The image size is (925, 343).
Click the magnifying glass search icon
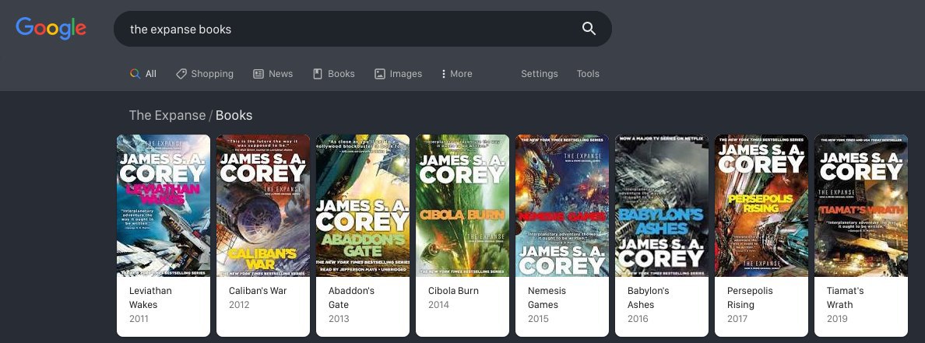(x=589, y=28)
